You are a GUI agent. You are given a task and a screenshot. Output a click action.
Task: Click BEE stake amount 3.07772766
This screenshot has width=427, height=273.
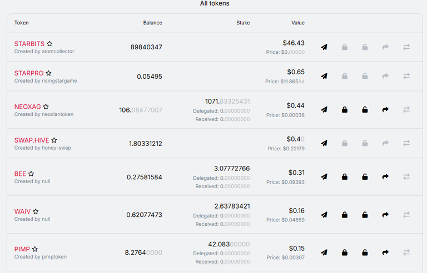pyautogui.click(x=232, y=169)
